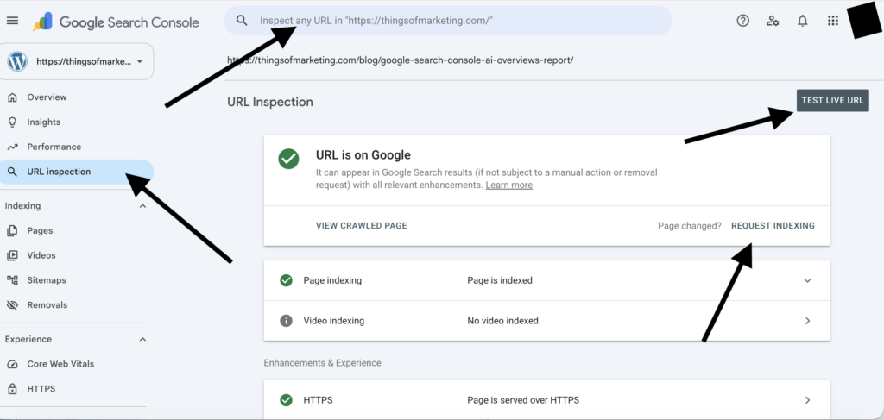Click the Performance trend icon

[x=12, y=147]
